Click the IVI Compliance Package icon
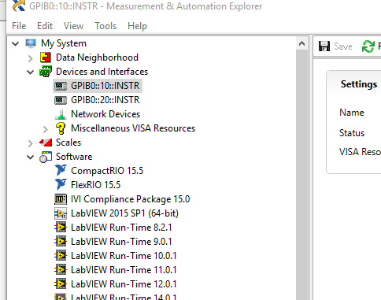381x300 pixels. point(61,199)
